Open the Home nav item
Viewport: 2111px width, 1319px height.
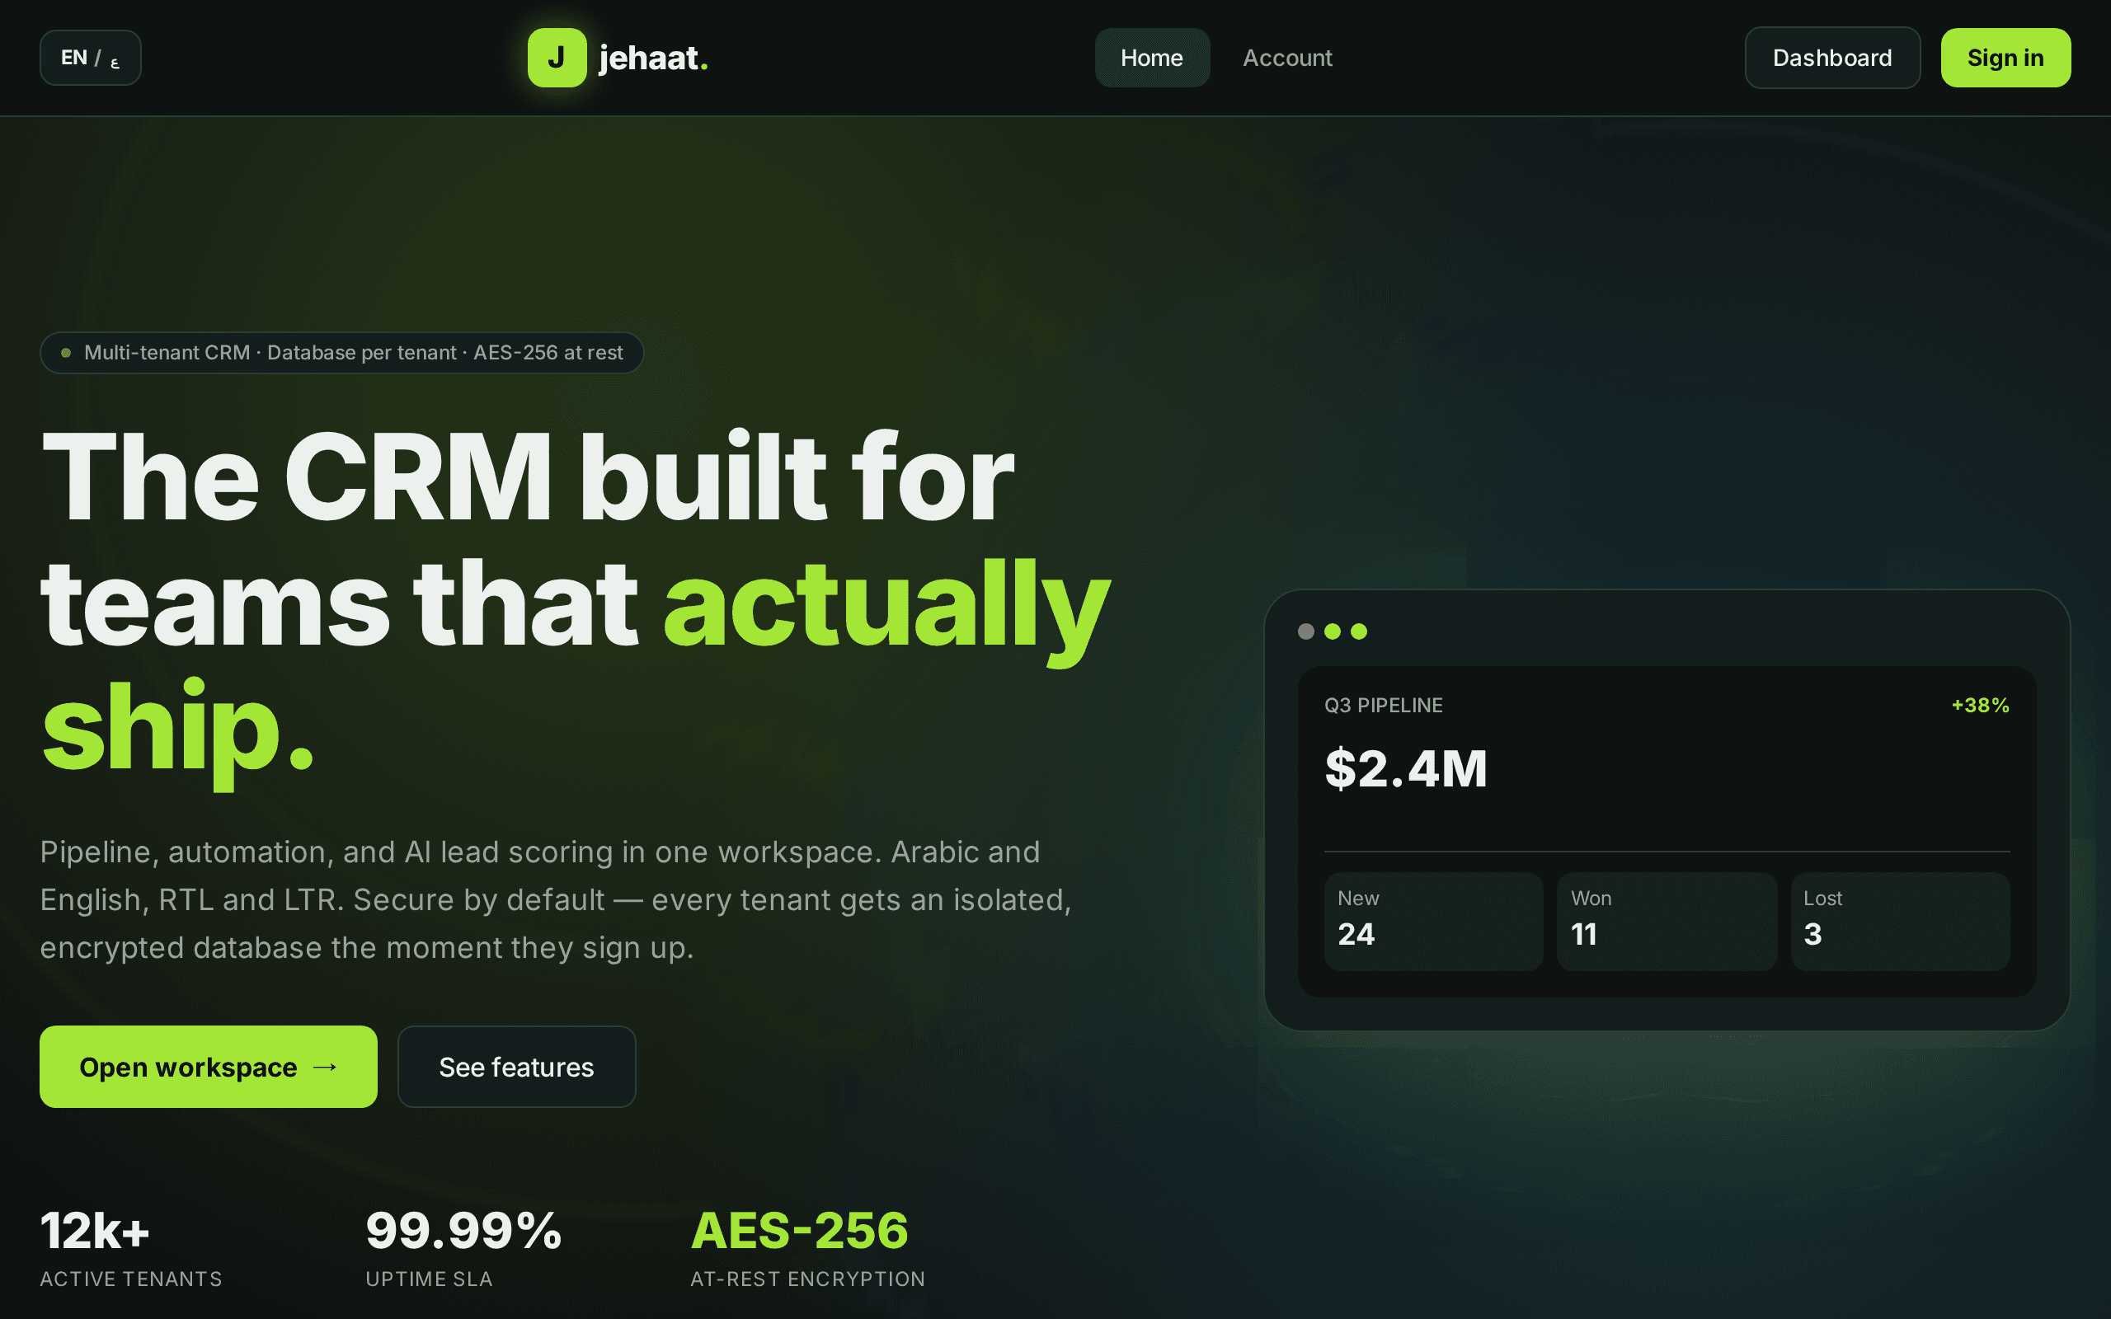point(1151,58)
